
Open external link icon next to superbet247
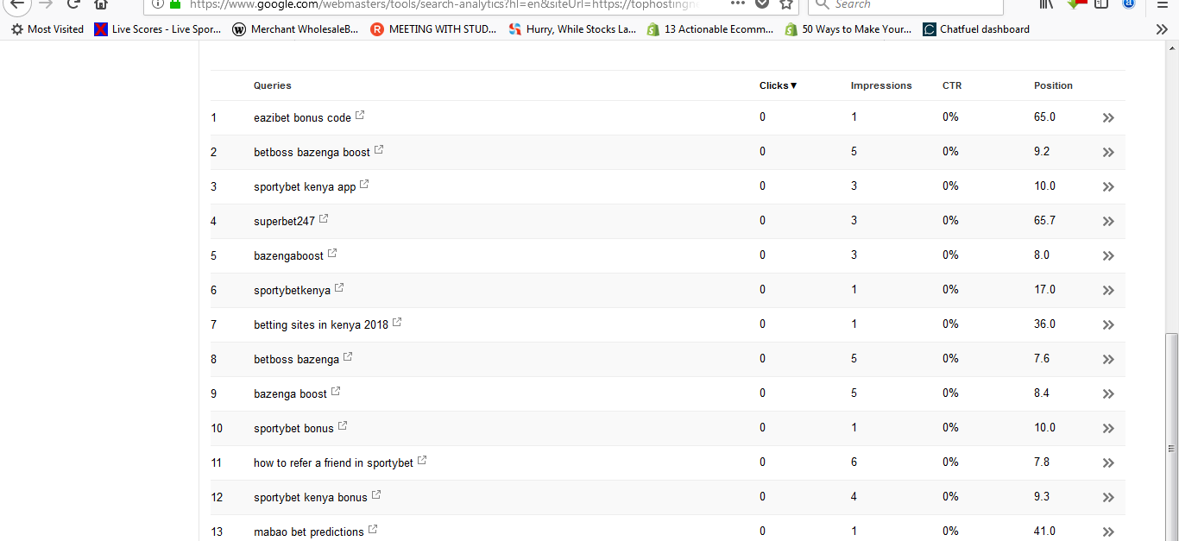point(324,219)
